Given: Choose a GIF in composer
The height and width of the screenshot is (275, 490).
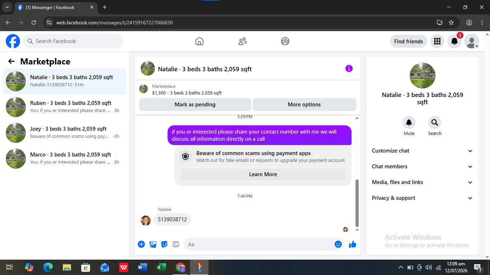Looking at the screenshot, I should 176,244.
